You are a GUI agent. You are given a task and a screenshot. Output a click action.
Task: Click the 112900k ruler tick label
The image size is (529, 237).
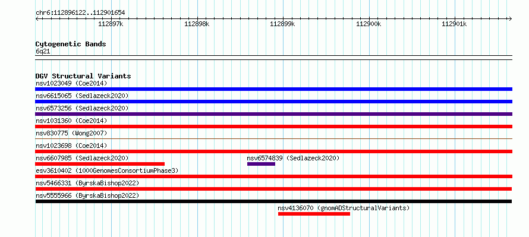pyautogui.click(x=369, y=24)
